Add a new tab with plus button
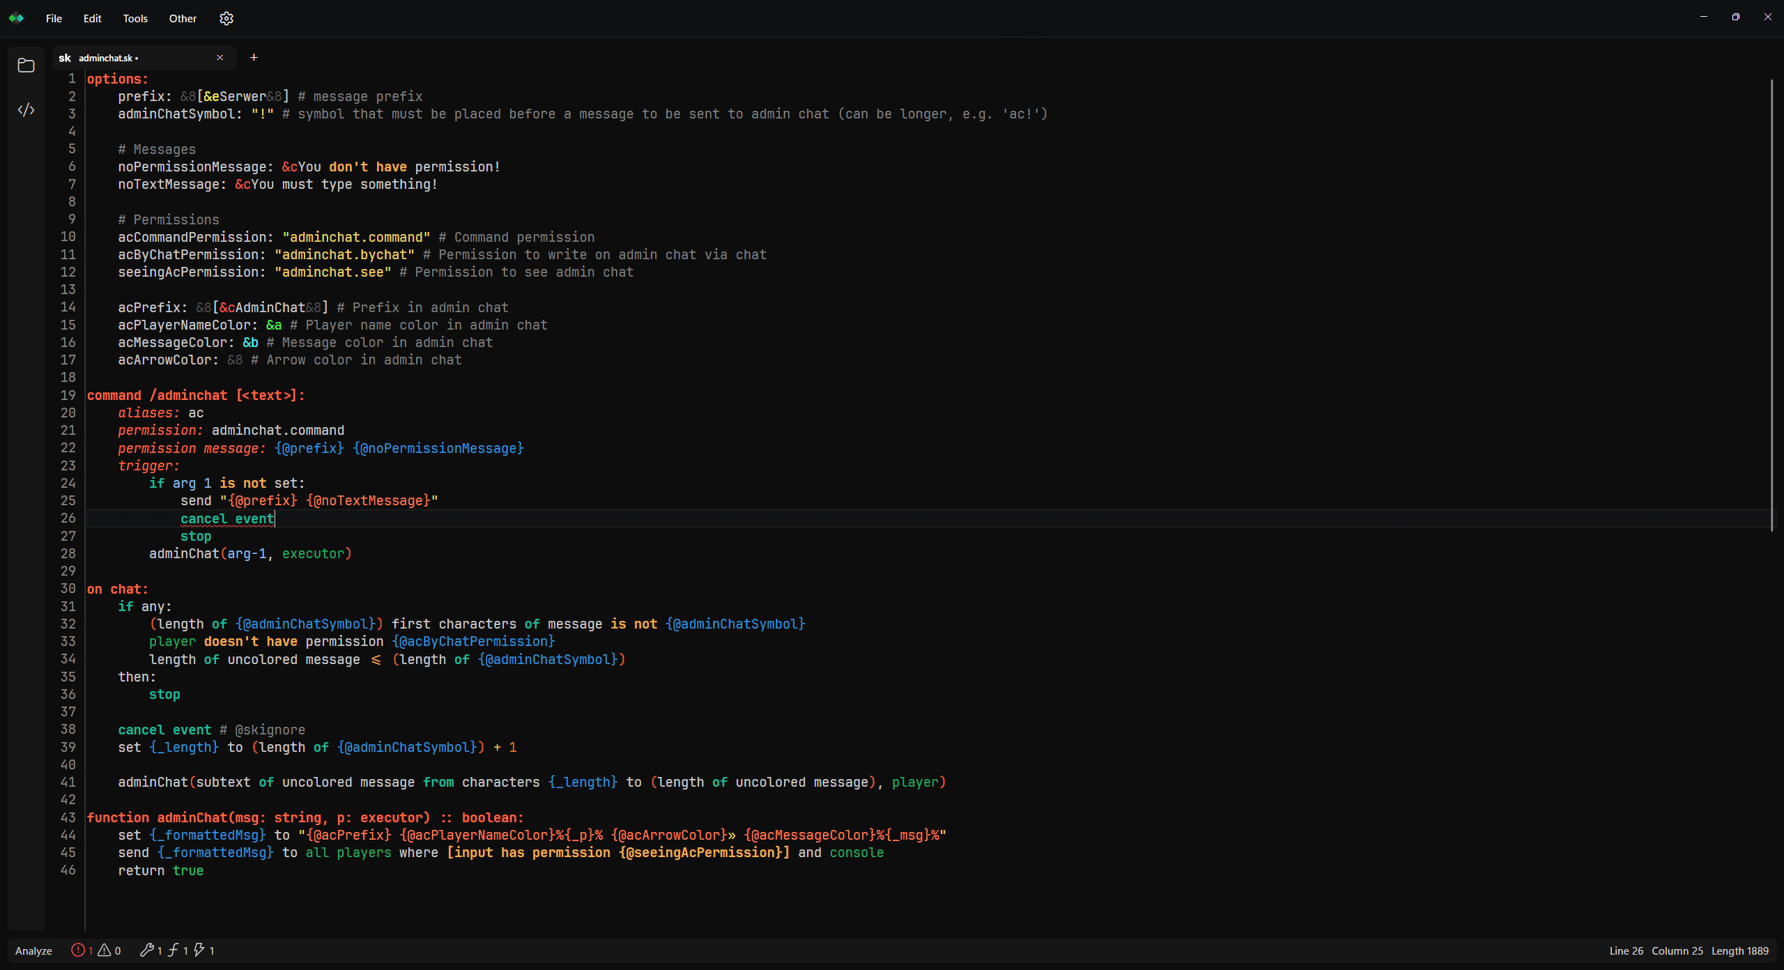1784x970 pixels. (254, 58)
